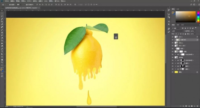Click the lock-all padlock icon in Layers panel
This screenshot has width=200, height=108.
tap(185, 34)
